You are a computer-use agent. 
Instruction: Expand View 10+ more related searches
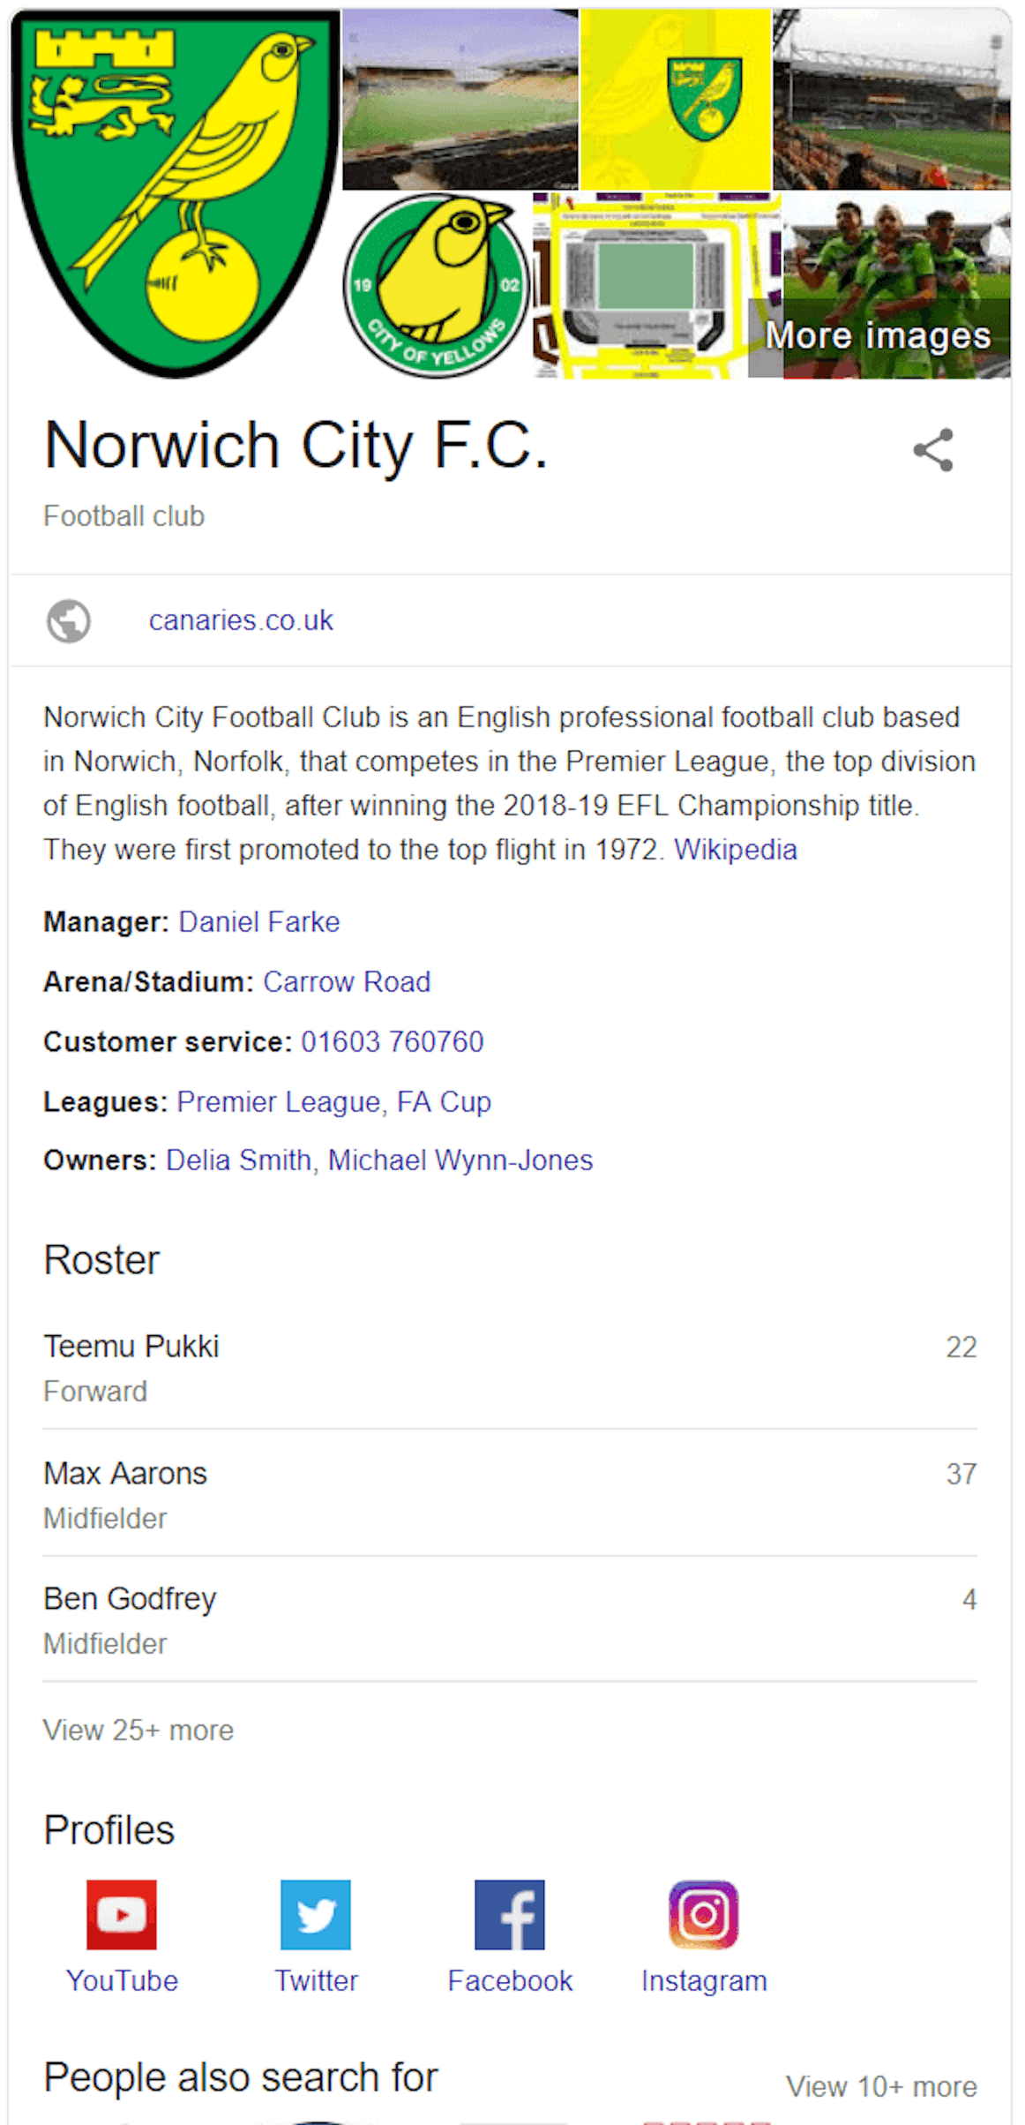881,2086
